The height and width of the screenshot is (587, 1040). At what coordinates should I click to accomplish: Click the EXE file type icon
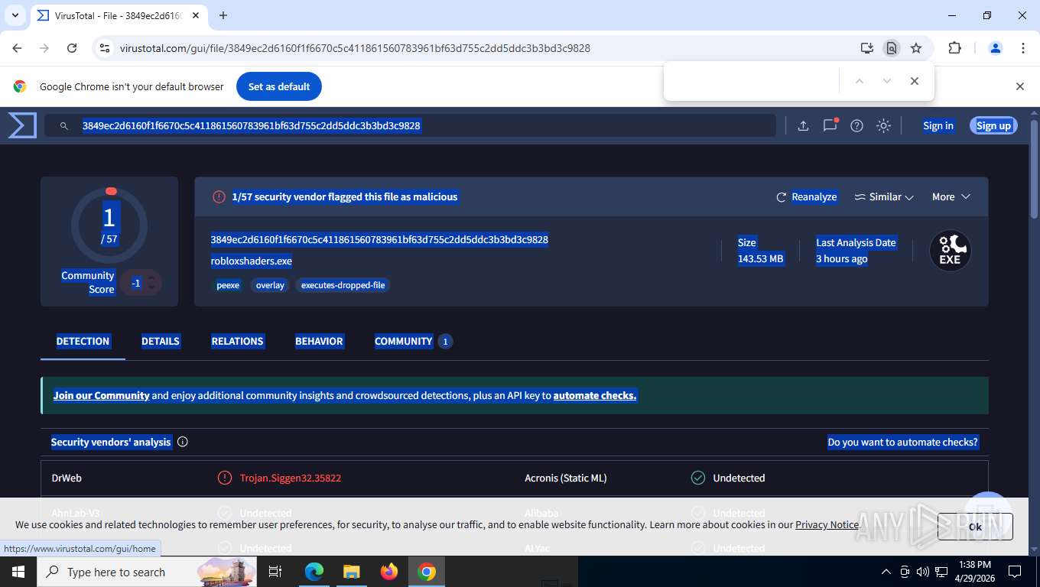[x=950, y=251]
